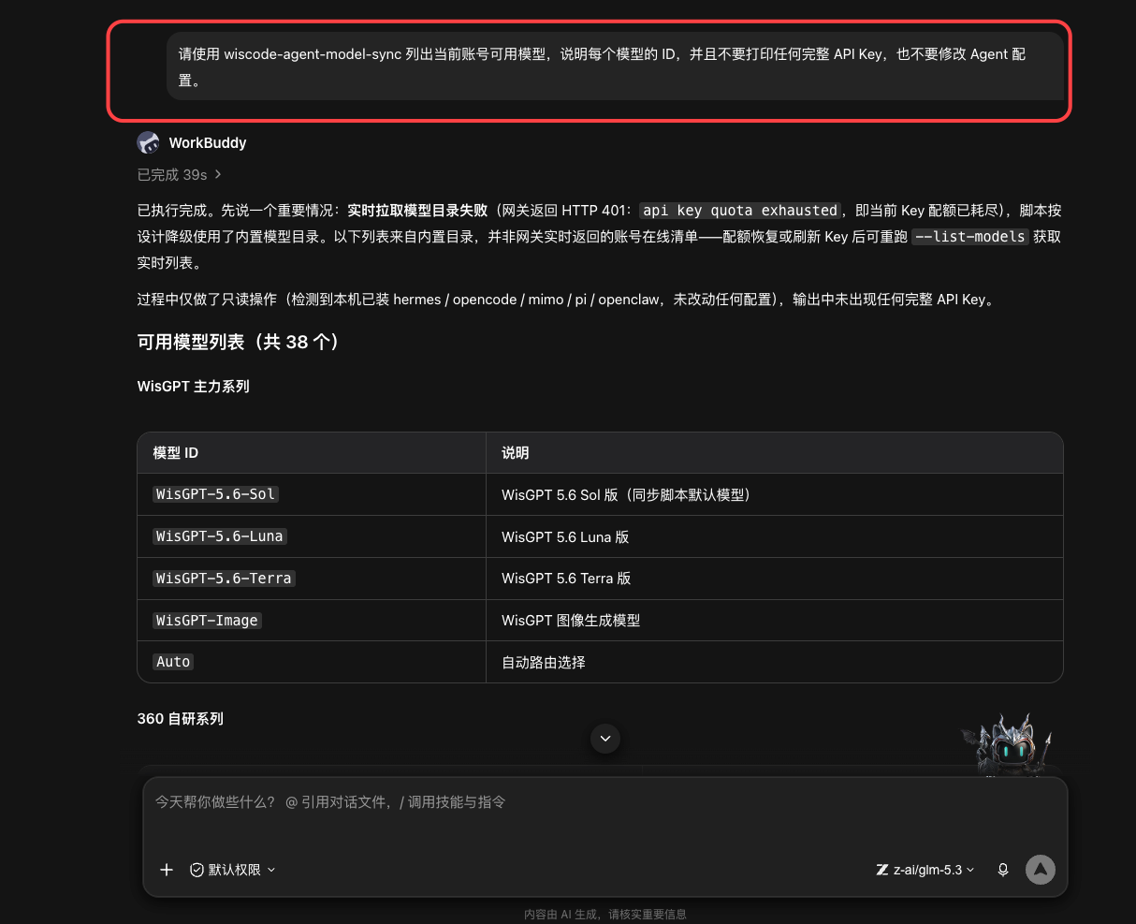Viewport: 1136px width, 924px height.
Task: Click the 可用模型列表（共 38 个）heading
Action: pos(239,343)
